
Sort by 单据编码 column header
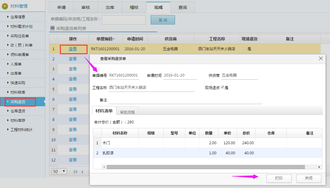click(x=105, y=39)
